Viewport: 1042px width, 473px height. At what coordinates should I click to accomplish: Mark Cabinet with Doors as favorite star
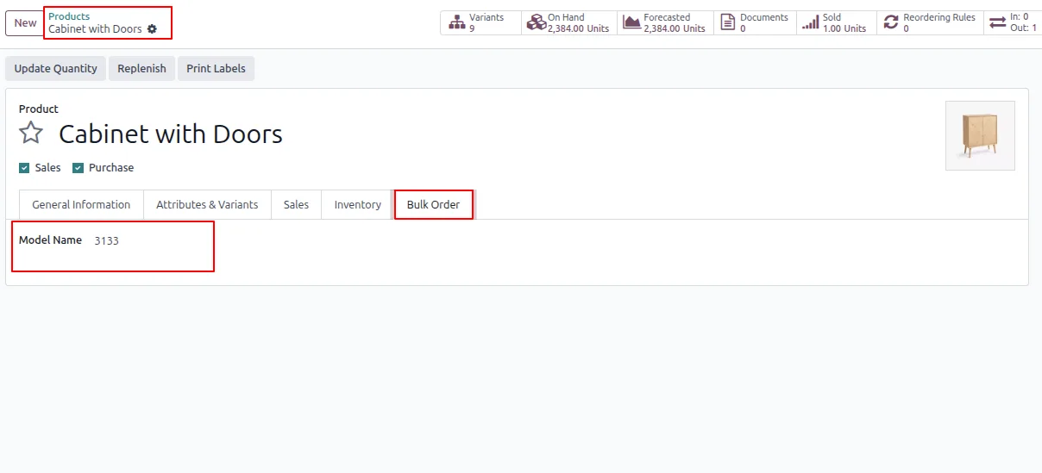pyautogui.click(x=31, y=133)
